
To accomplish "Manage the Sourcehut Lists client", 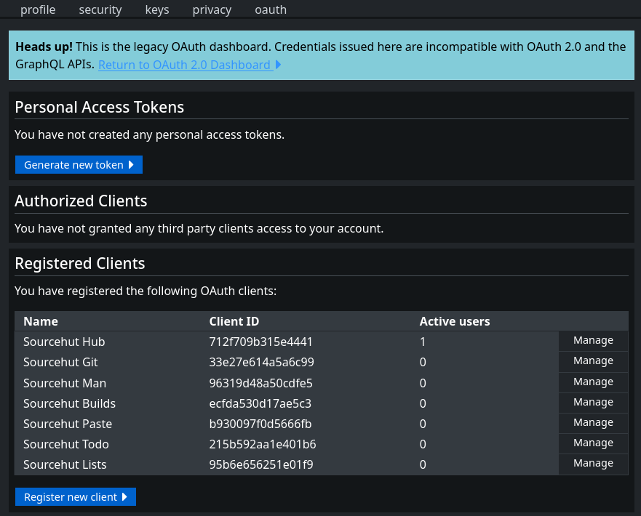I will coord(593,464).
